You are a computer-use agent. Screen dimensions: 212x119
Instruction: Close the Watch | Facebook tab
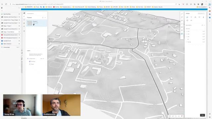coord(19,44)
